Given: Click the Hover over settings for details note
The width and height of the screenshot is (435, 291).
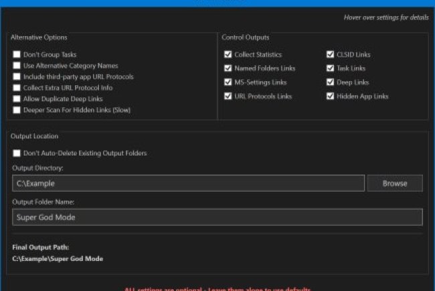Looking at the screenshot, I should [386, 17].
